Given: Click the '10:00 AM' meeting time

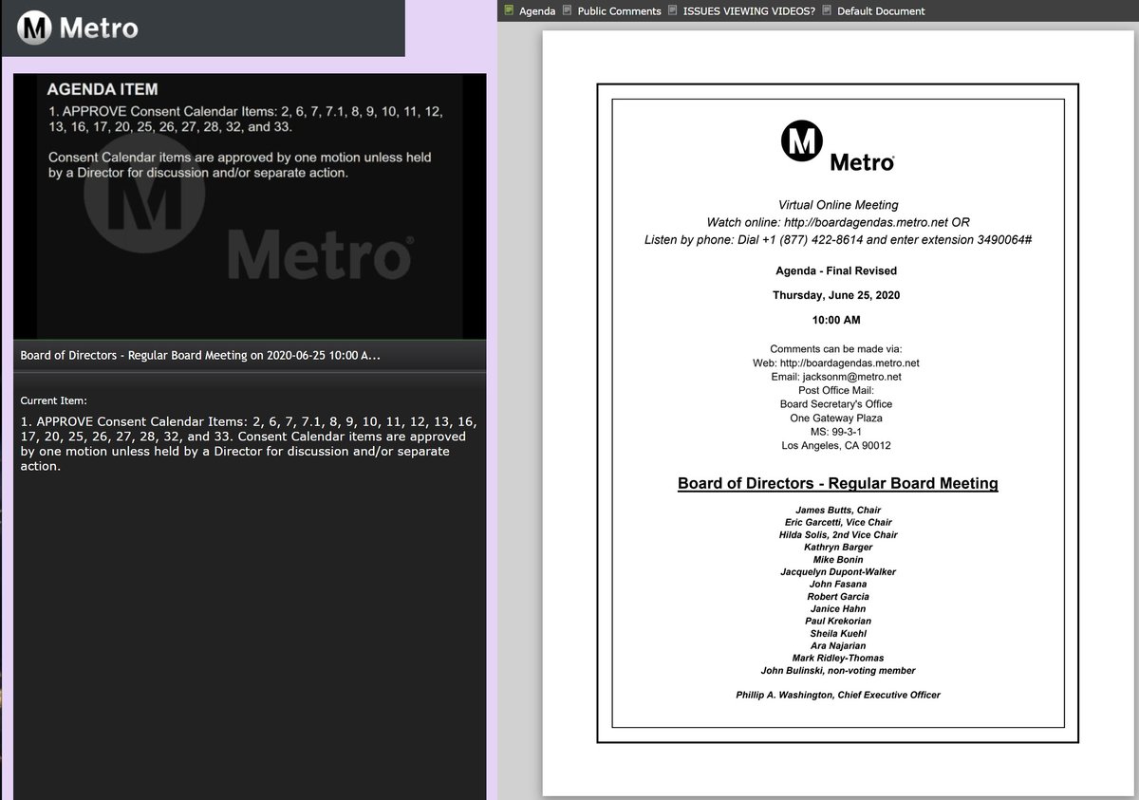Looking at the screenshot, I should [836, 321].
